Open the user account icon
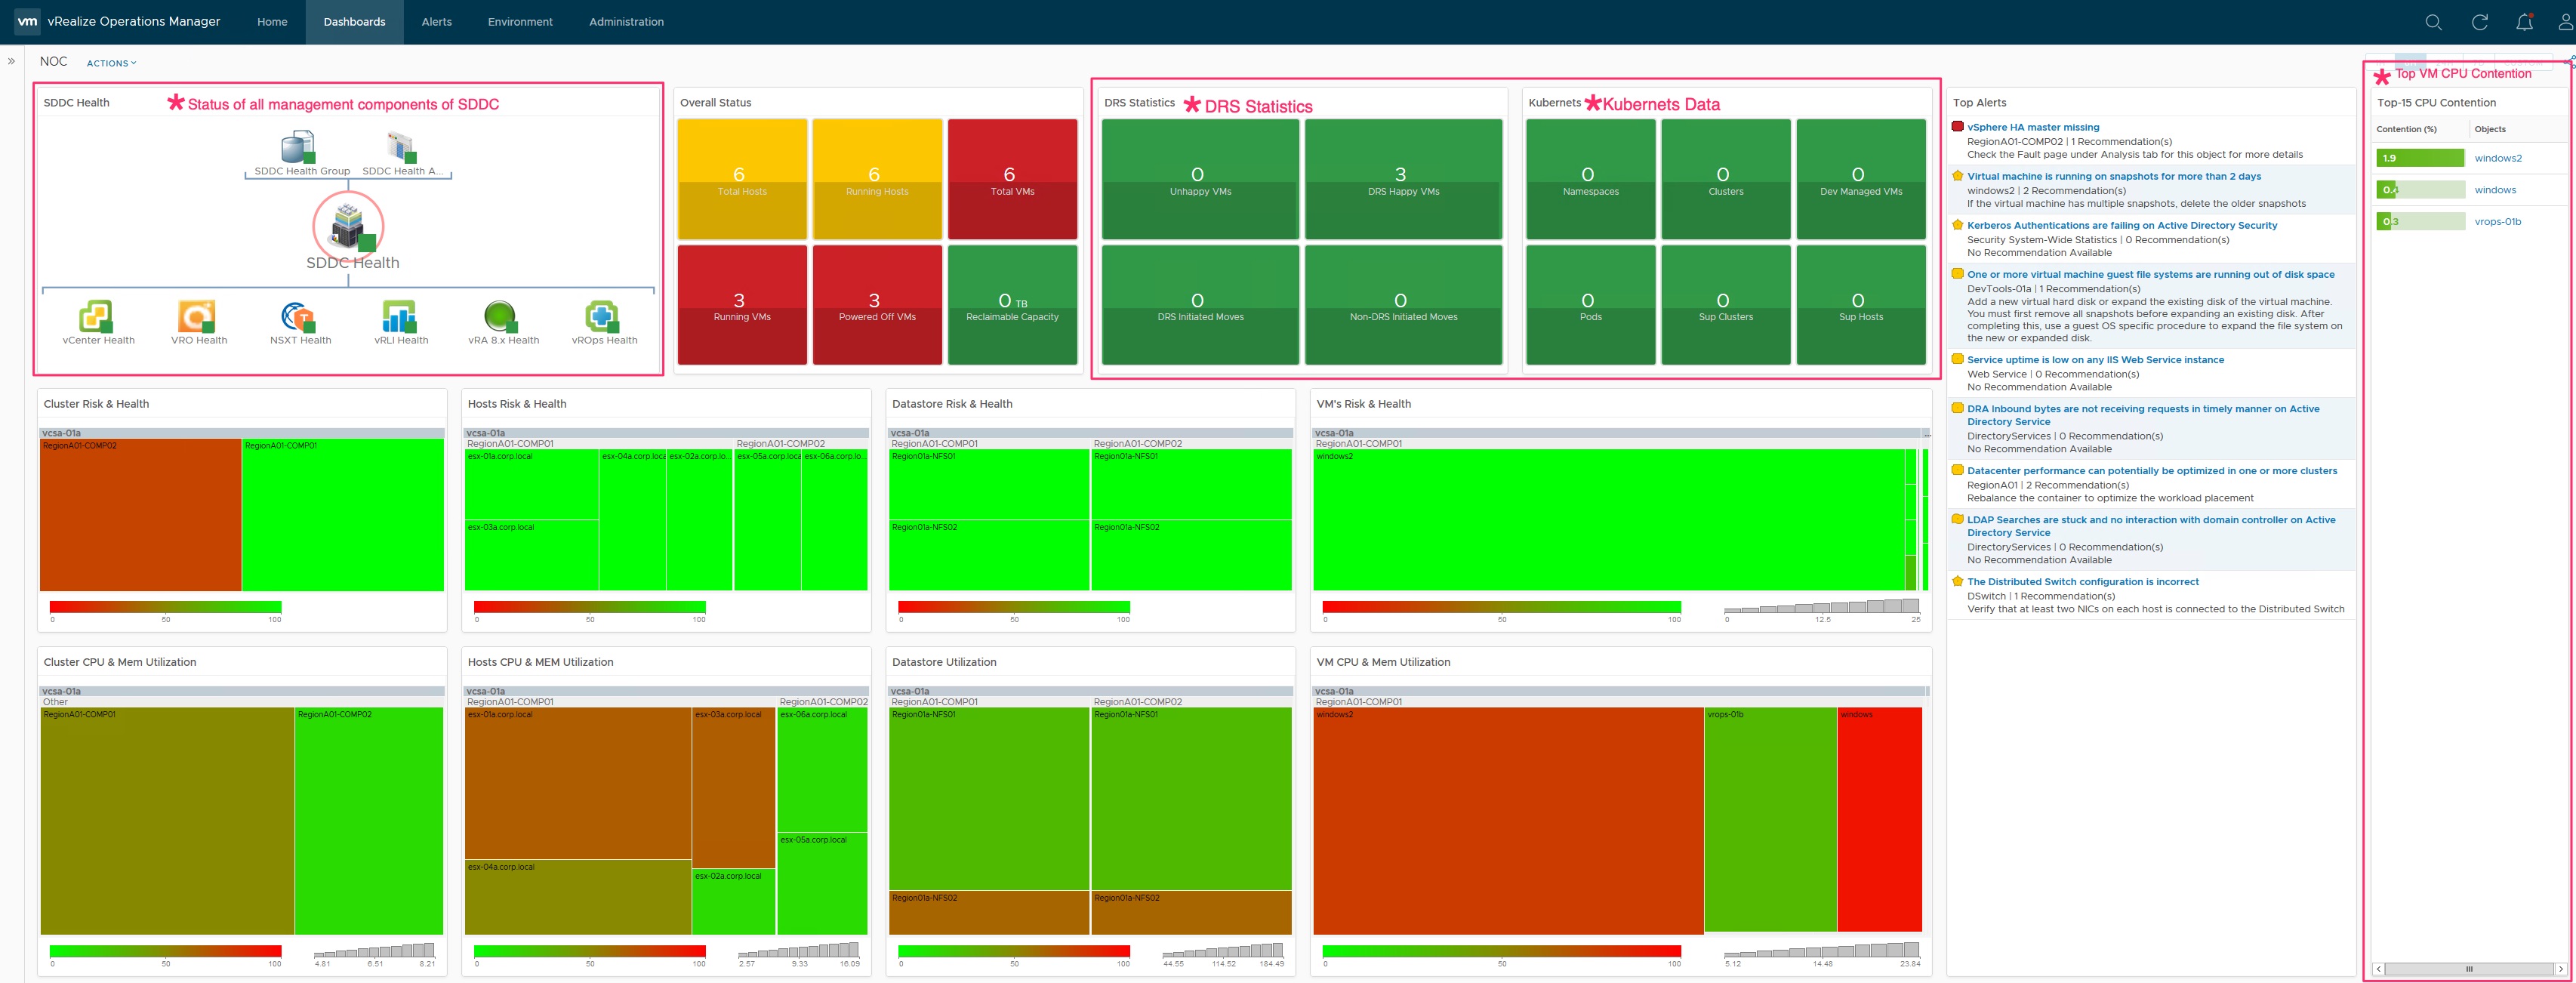 pyautogui.click(x=2565, y=22)
